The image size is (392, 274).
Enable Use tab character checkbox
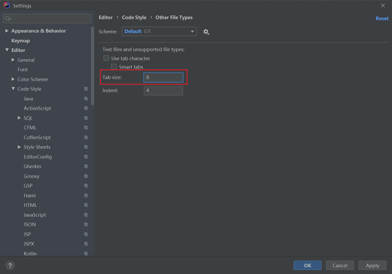[x=106, y=58]
